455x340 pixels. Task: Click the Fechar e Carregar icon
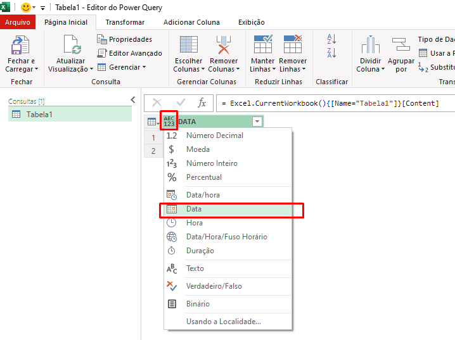tap(20, 45)
